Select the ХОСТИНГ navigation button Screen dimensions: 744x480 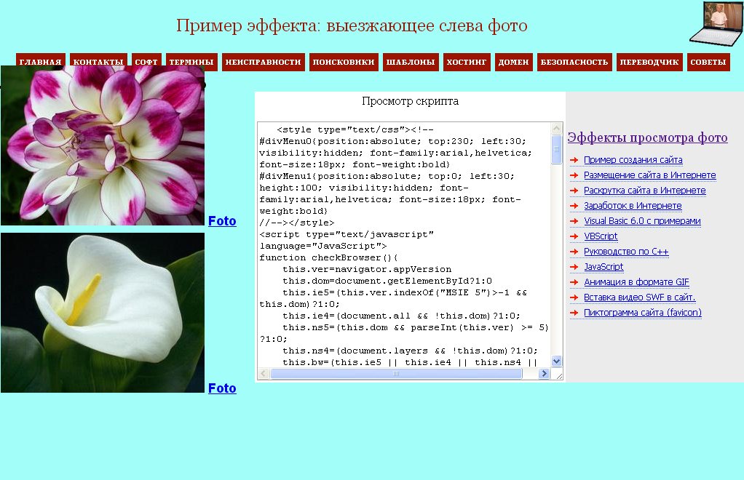click(x=467, y=63)
